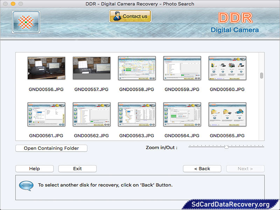The width and height of the screenshot is (280, 210).
Task: Select the GND00556.JPG thumbnail
Action: pyautogui.click(x=47, y=68)
